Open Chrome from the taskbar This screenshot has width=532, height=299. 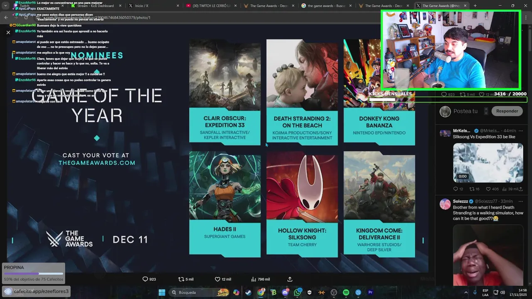point(261,292)
